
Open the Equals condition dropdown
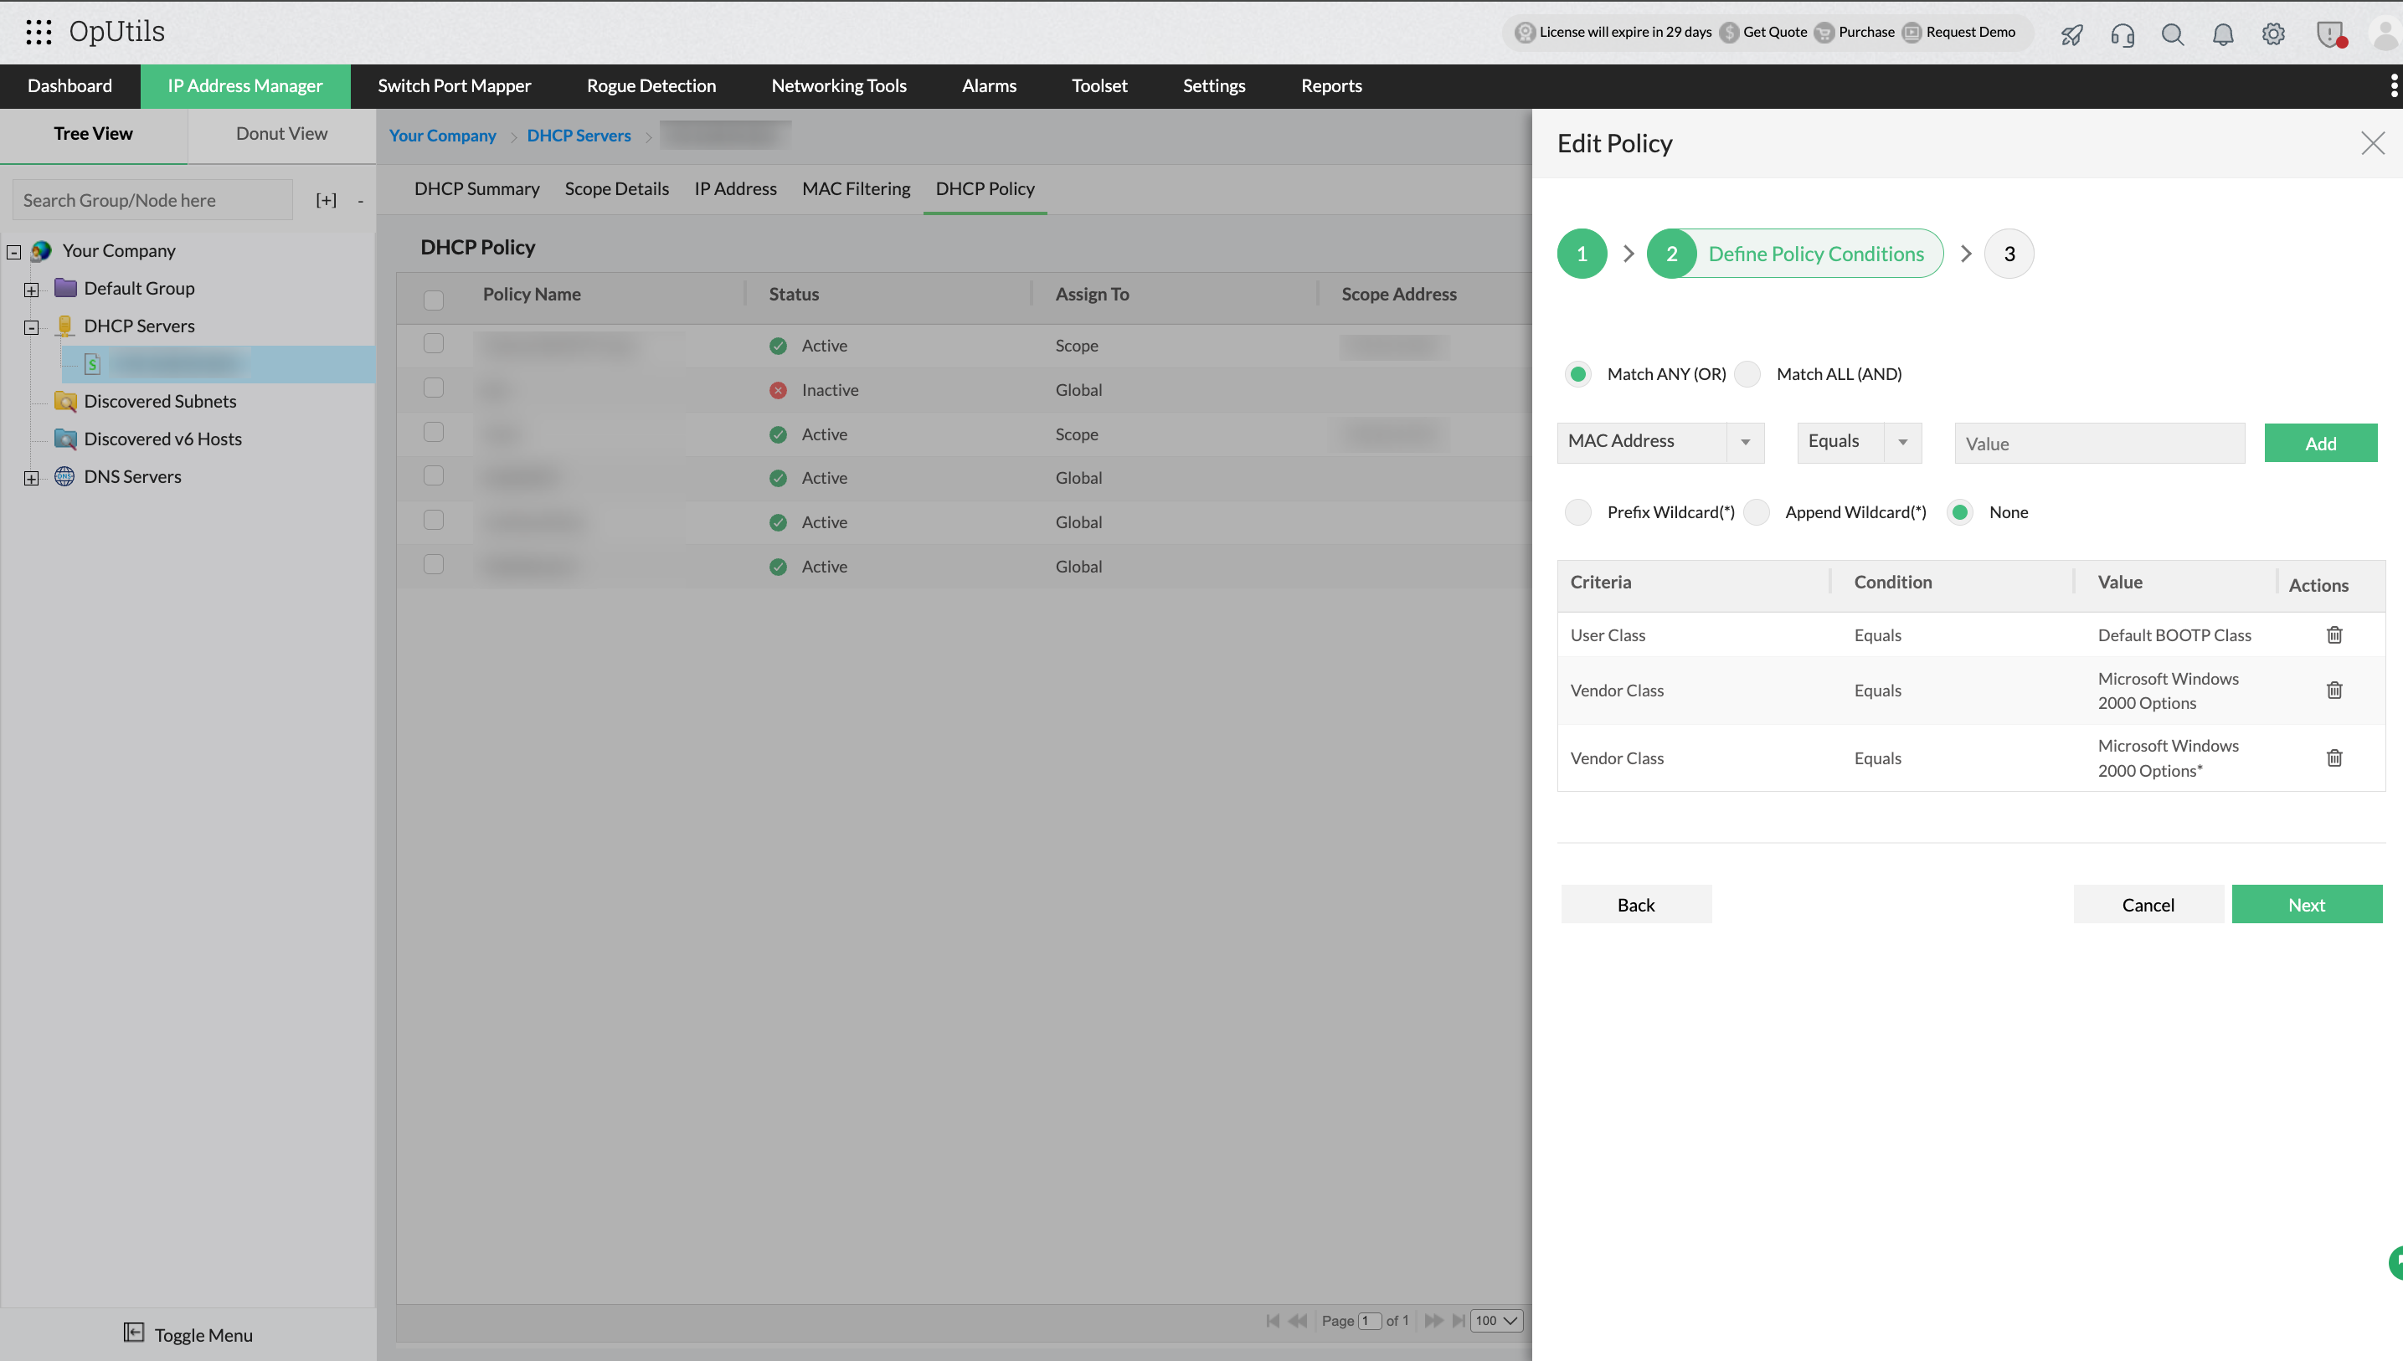click(x=1858, y=442)
